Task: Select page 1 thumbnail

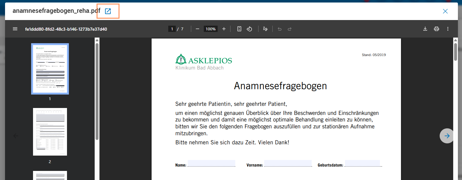Action: pyautogui.click(x=50, y=69)
